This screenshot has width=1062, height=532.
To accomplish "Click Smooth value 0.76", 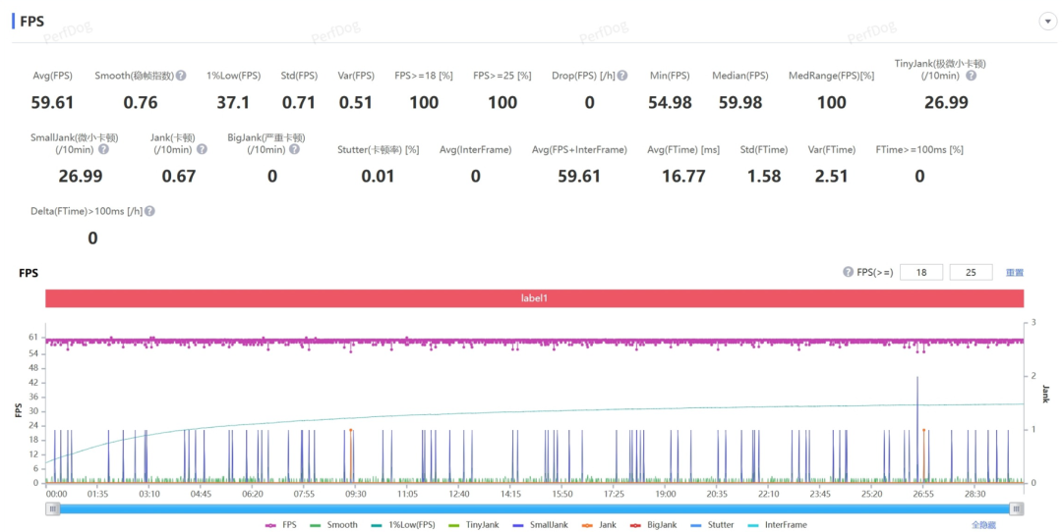I will (x=141, y=103).
